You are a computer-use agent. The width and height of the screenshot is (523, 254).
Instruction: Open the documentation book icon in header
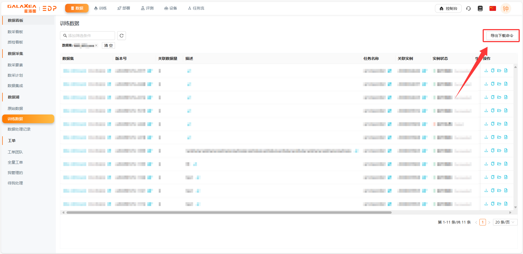(x=480, y=8)
